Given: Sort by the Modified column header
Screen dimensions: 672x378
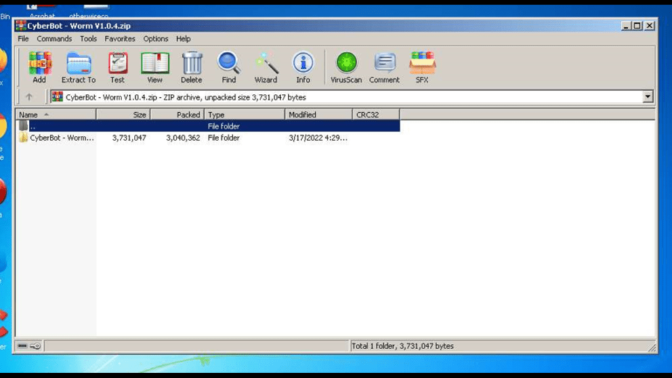Looking at the screenshot, I should pos(318,115).
